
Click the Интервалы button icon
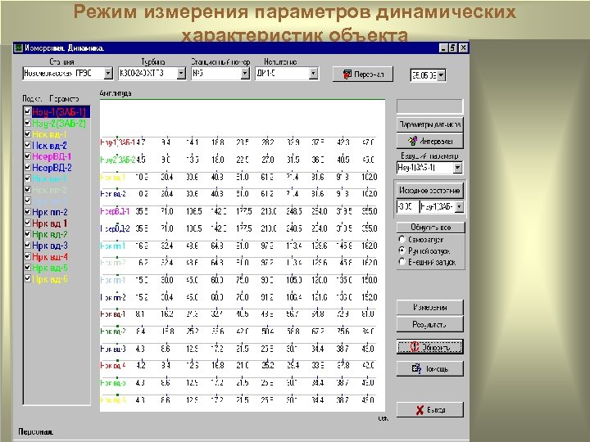click(x=413, y=141)
